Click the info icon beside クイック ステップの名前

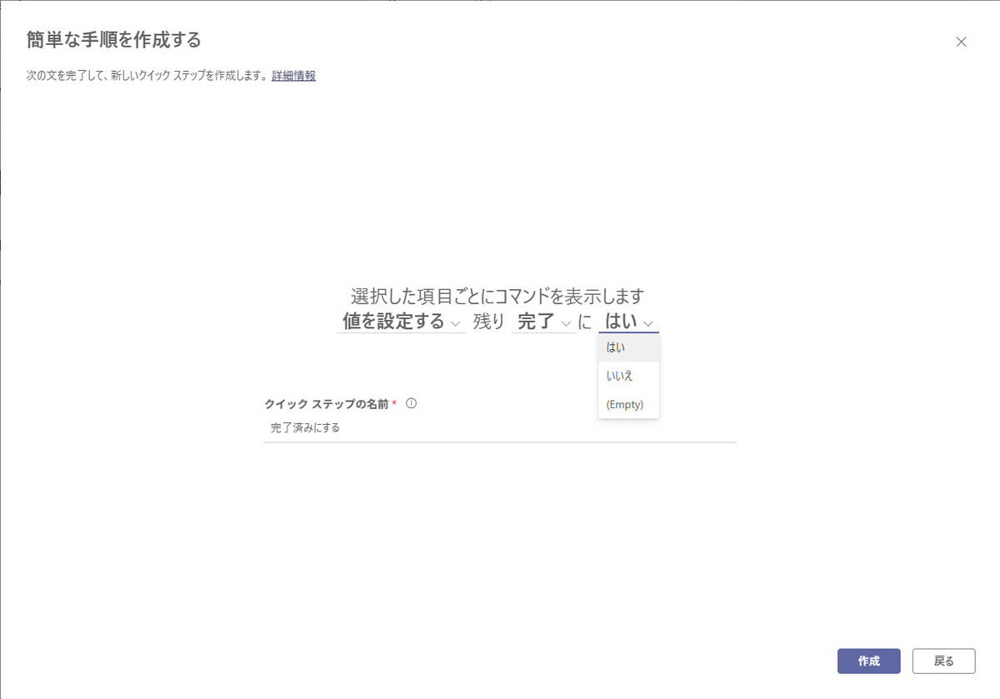411,403
